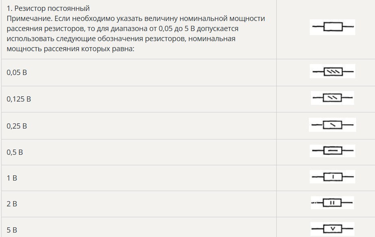This screenshot has height=237, width=375.
Task: Click the '5 В' row label
Action: (x=12, y=230)
